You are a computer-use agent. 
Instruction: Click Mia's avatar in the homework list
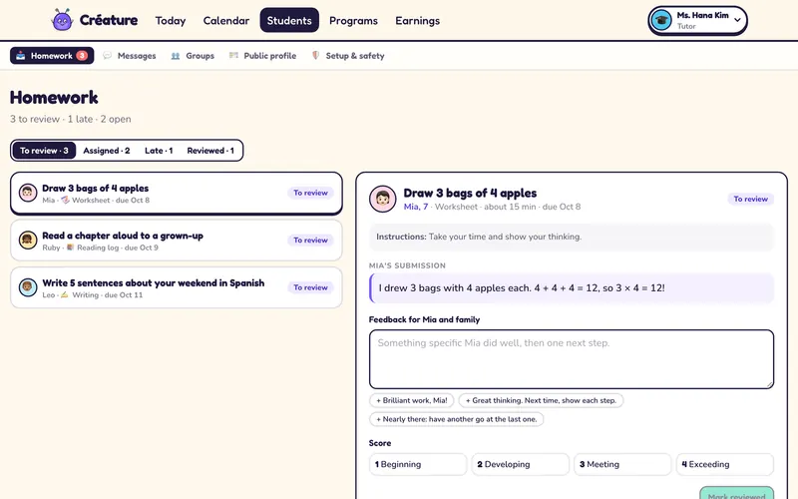coord(28,193)
